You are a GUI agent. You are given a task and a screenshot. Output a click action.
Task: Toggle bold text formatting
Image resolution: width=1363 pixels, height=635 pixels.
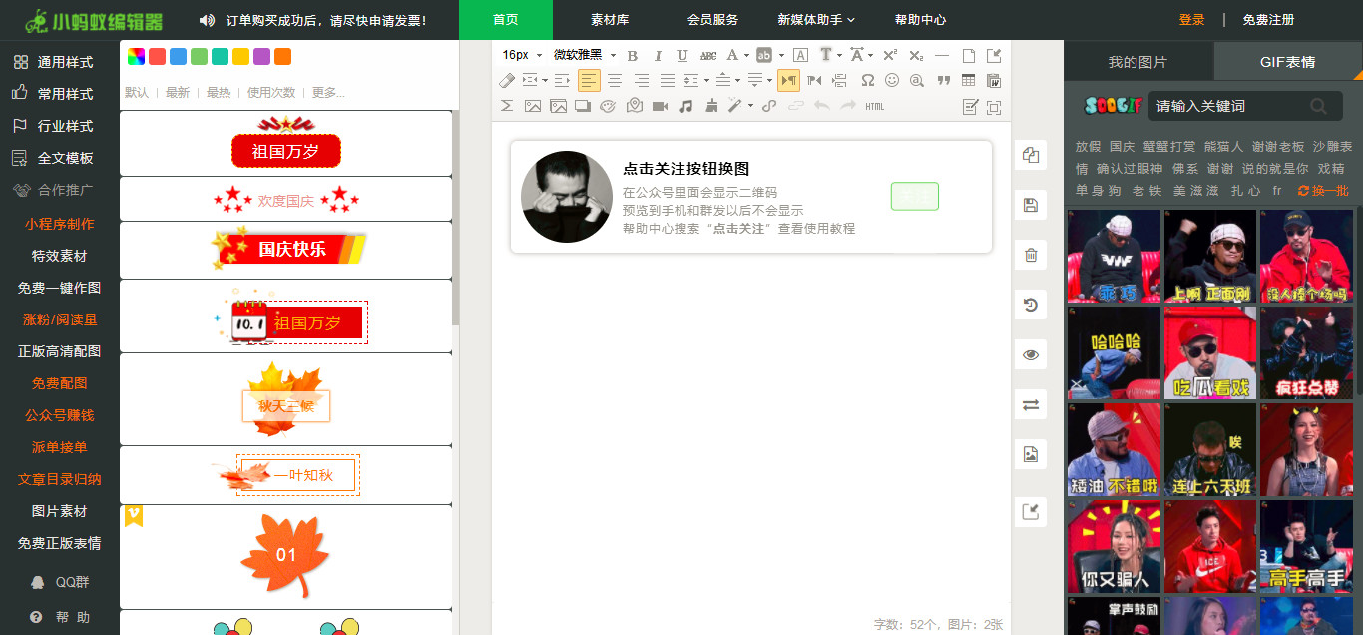click(x=633, y=56)
